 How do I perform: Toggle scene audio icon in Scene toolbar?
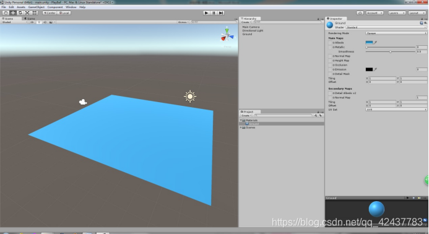coord(45,22)
